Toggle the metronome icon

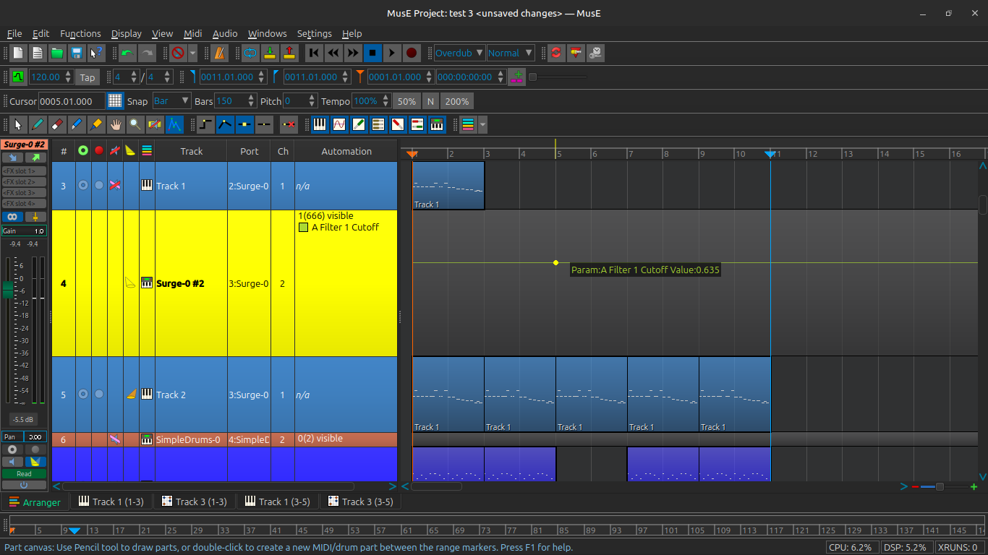(x=219, y=53)
